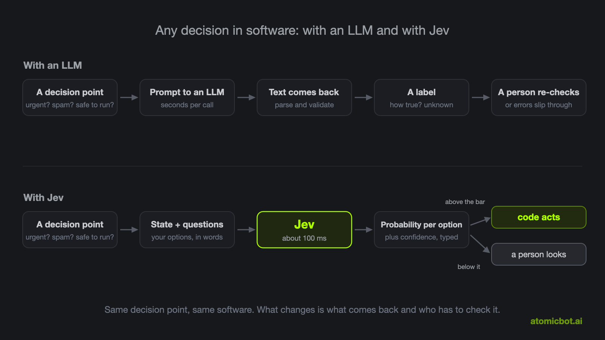Select 'A person re-checks' box
This screenshot has height=340, width=605.
click(539, 97)
